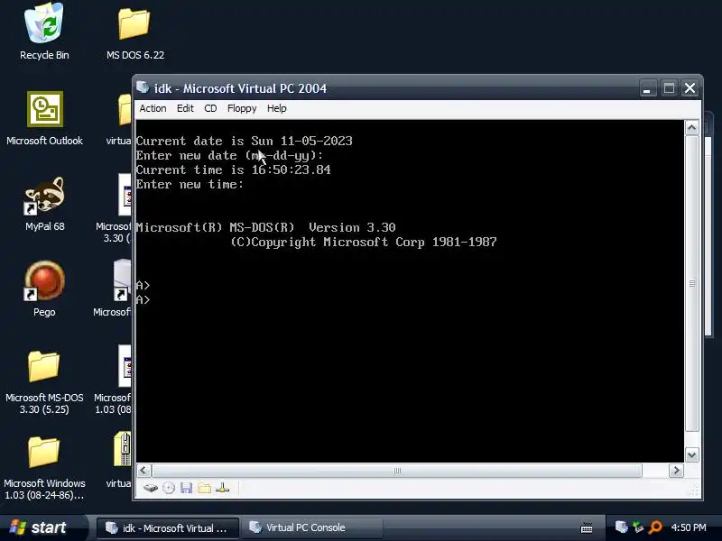Switch to idk - Microsoft Virtual taskbar button
The width and height of the screenshot is (722, 541).
168,527
